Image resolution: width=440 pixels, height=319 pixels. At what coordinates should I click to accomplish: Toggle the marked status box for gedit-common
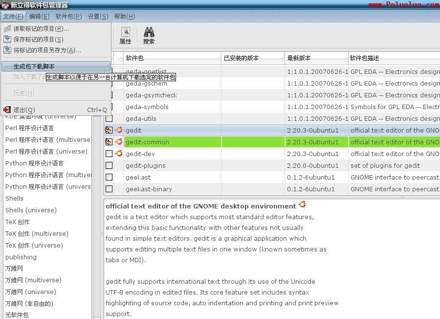tap(109, 142)
